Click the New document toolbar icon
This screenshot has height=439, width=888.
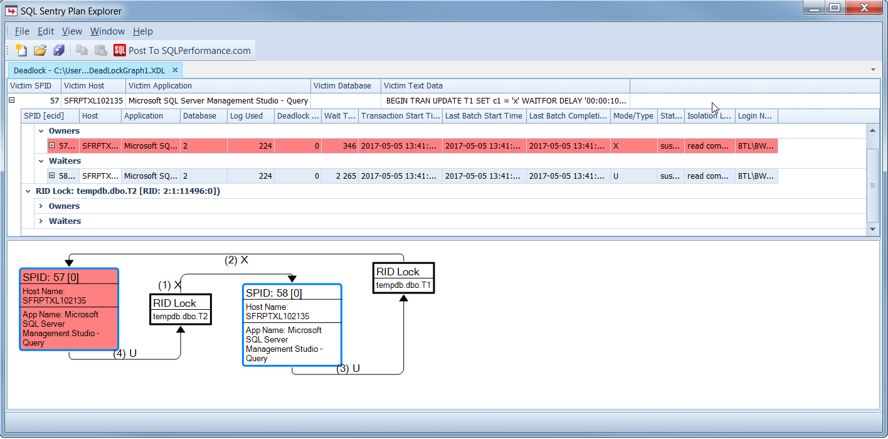21,50
